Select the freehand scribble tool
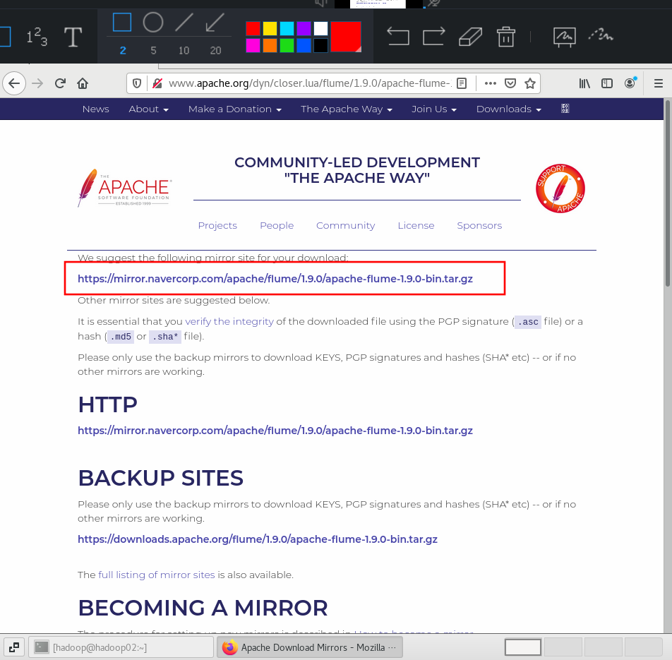The width and height of the screenshot is (672, 660). coord(601,35)
